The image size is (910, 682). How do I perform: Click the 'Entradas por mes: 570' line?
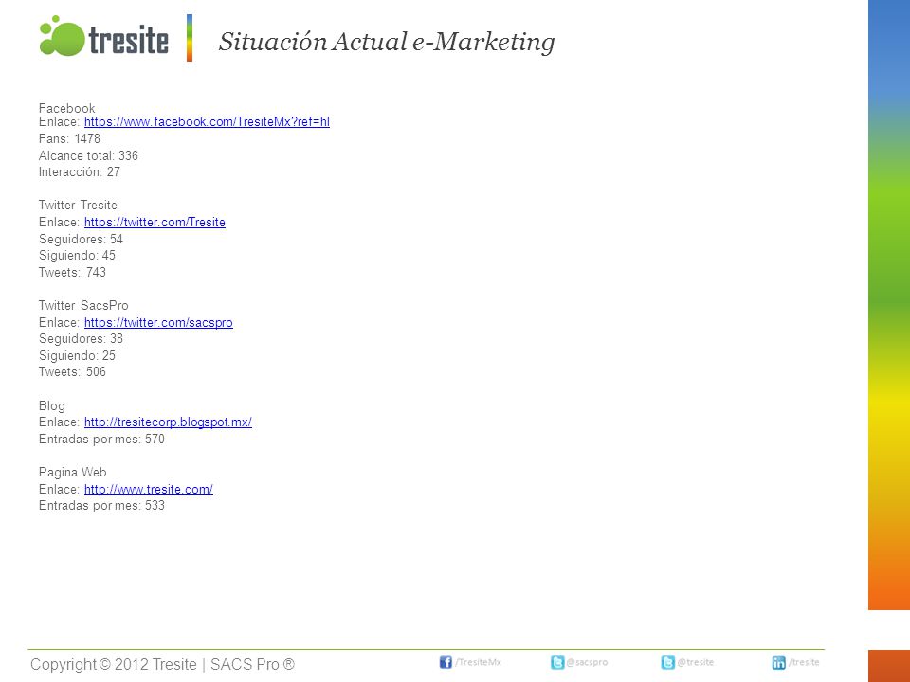click(101, 439)
